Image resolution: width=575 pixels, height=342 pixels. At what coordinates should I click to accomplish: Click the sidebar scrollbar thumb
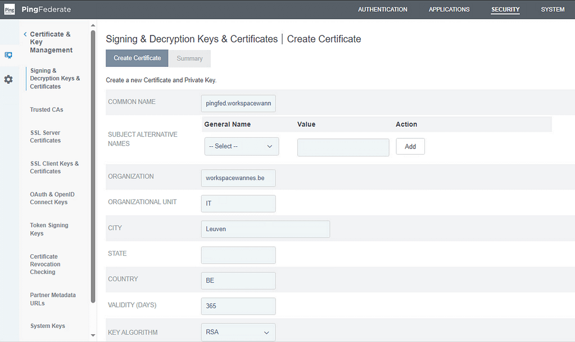coord(93,167)
